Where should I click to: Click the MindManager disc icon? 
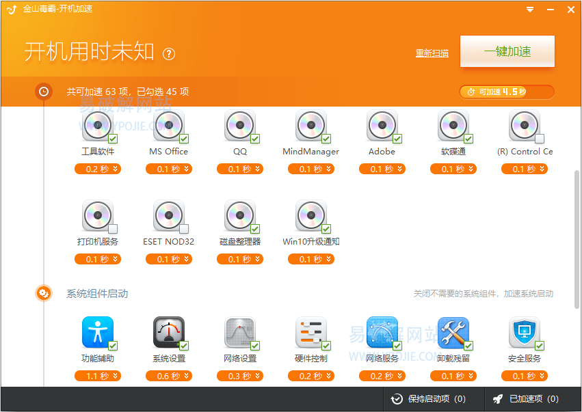click(x=311, y=125)
